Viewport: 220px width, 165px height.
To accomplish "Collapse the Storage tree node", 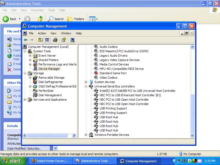I will 25,73.
